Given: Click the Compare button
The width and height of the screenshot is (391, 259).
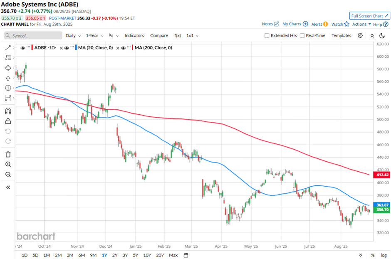Looking at the screenshot, I should (159, 36).
